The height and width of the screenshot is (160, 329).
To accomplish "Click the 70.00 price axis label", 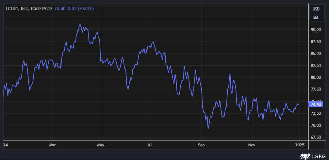I will (316, 125).
